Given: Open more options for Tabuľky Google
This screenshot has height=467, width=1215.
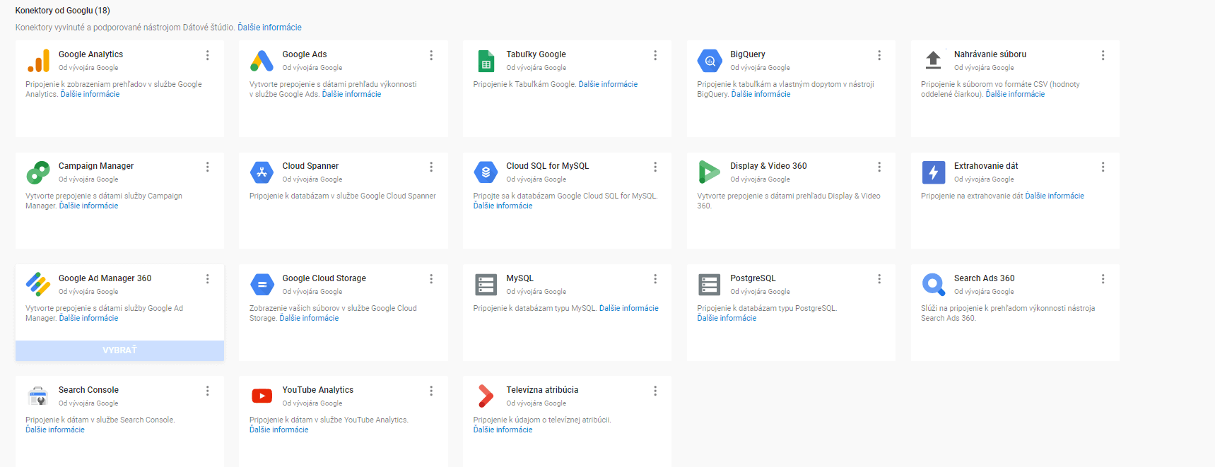Looking at the screenshot, I should (655, 55).
